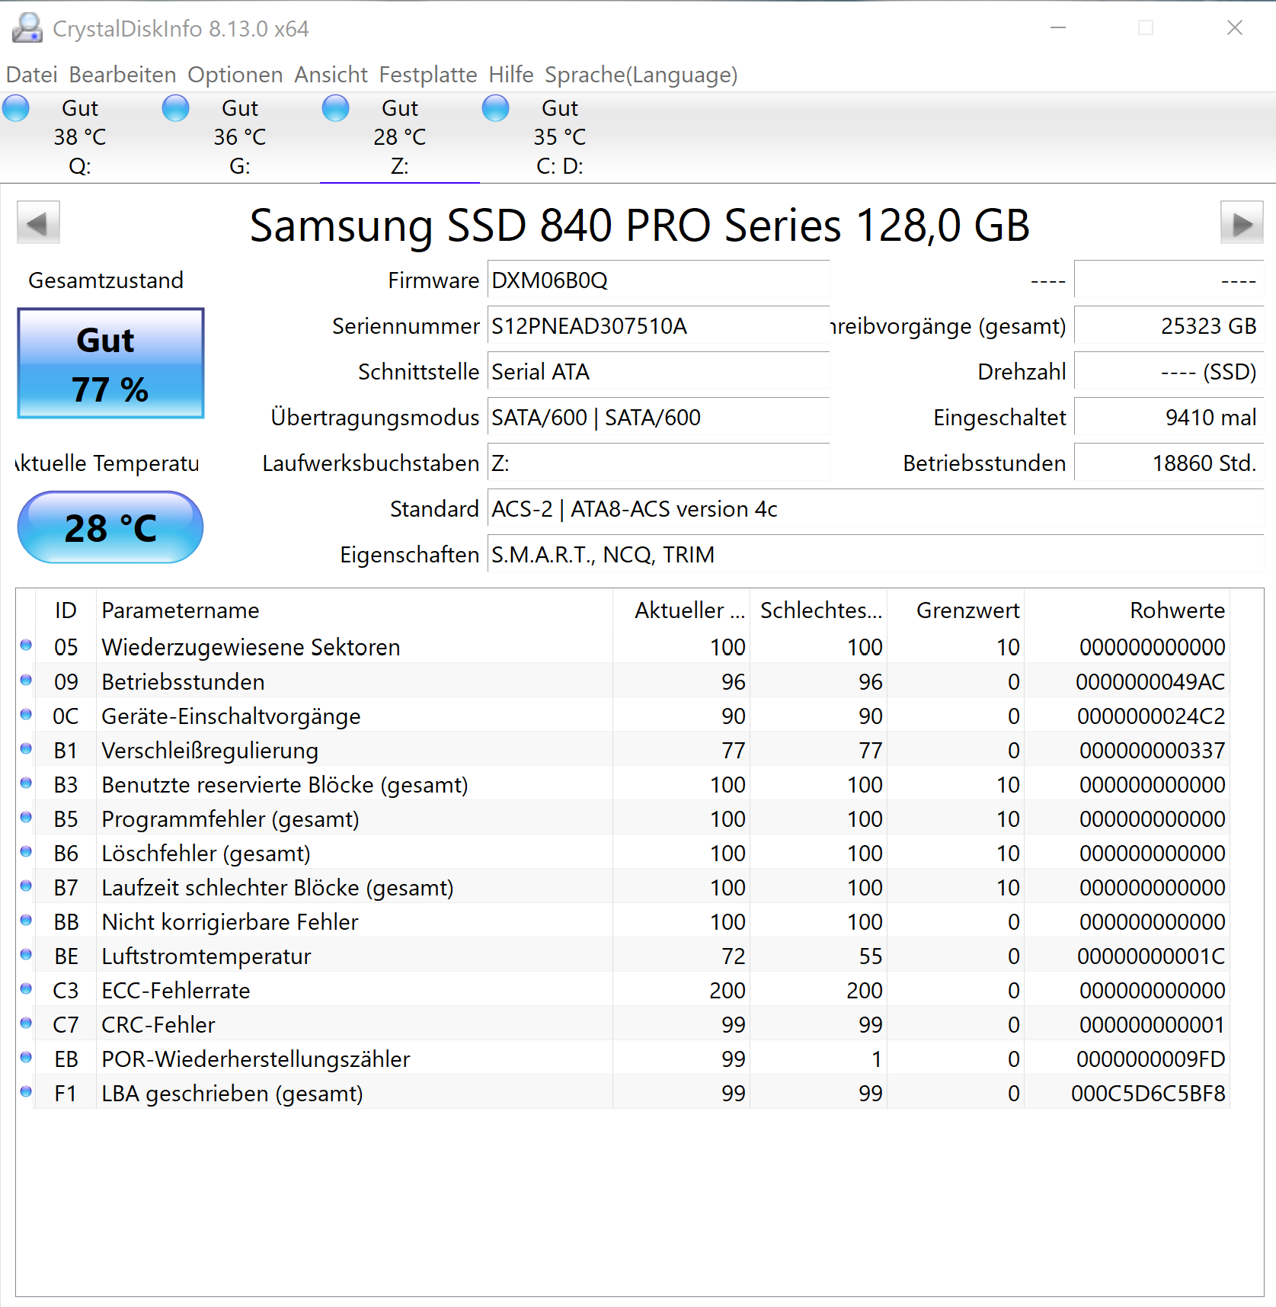1276x1307 pixels.
Task: Click the Gut 77 % health status button
Action: tap(111, 364)
